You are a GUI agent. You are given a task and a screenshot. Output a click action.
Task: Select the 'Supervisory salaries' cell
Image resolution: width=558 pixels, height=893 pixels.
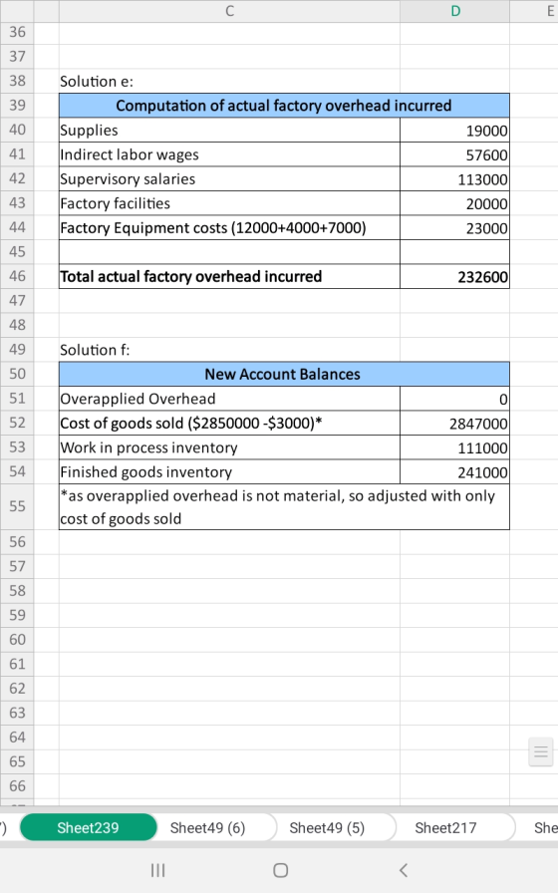229,178
